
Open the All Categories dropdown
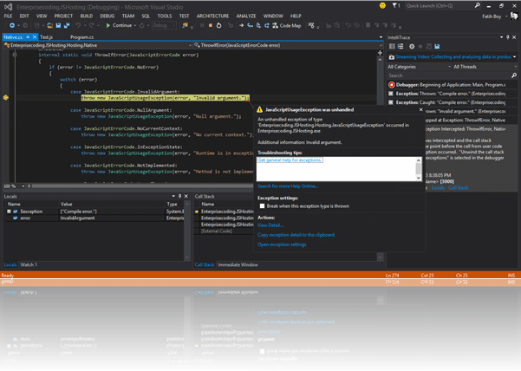tap(419, 67)
